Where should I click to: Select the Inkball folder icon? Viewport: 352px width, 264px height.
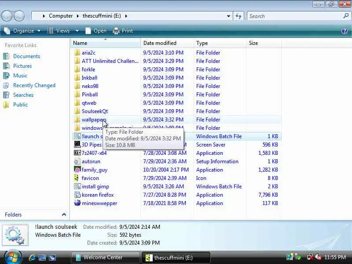[x=77, y=78]
